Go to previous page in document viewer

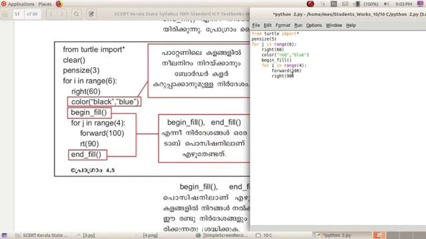coord(51,14)
